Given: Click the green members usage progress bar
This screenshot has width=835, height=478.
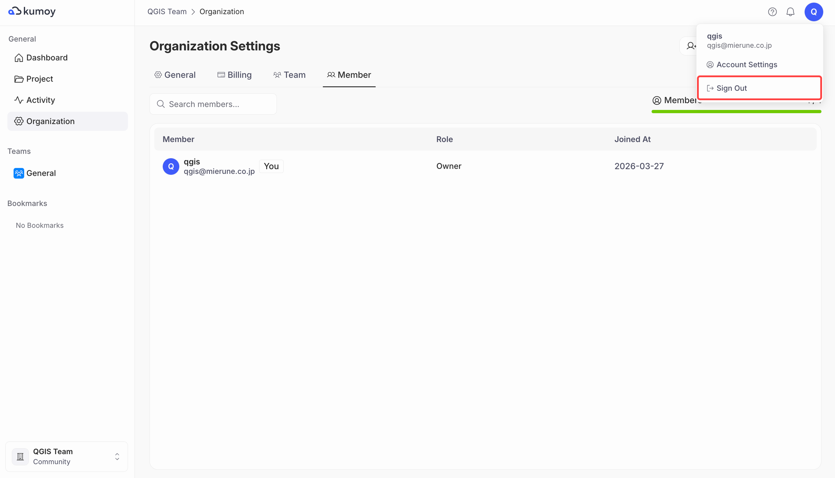Looking at the screenshot, I should click(736, 112).
